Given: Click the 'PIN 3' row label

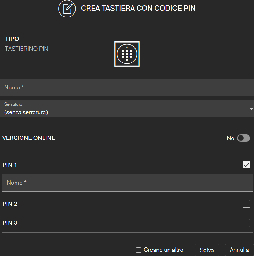Looking at the screenshot, I should tap(10, 223).
